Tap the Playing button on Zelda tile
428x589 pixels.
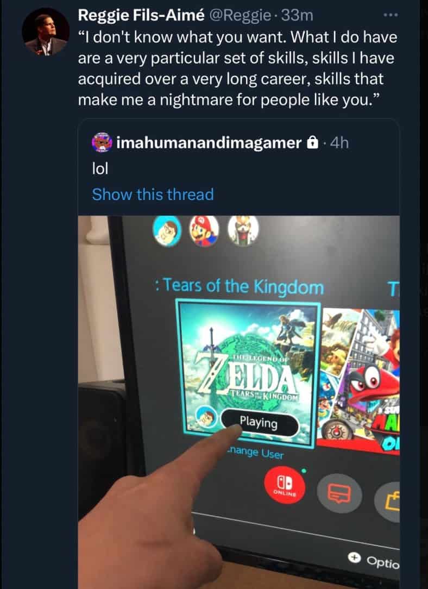pyautogui.click(x=260, y=423)
